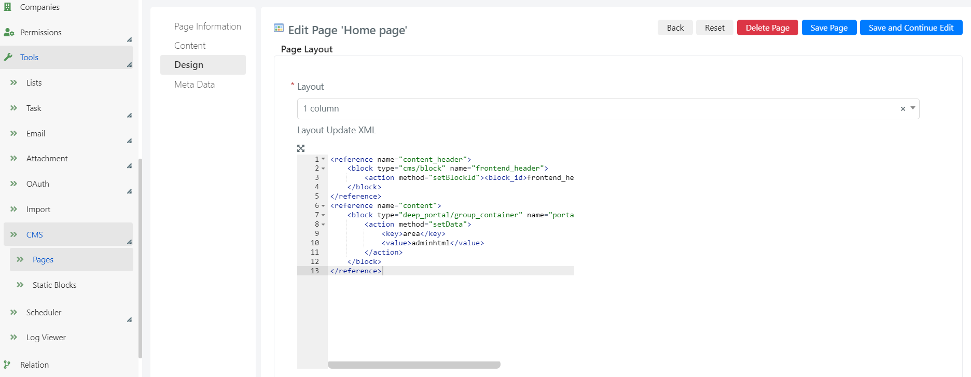Screen dimensions: 971x377
Task: Toggle fullscreen for the XML editor
Action: click(301, 148)
